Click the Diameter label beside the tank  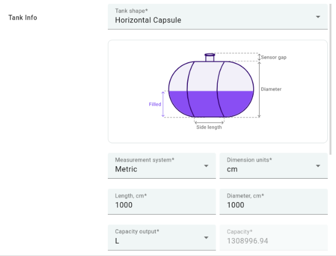(x=271, y=89)
